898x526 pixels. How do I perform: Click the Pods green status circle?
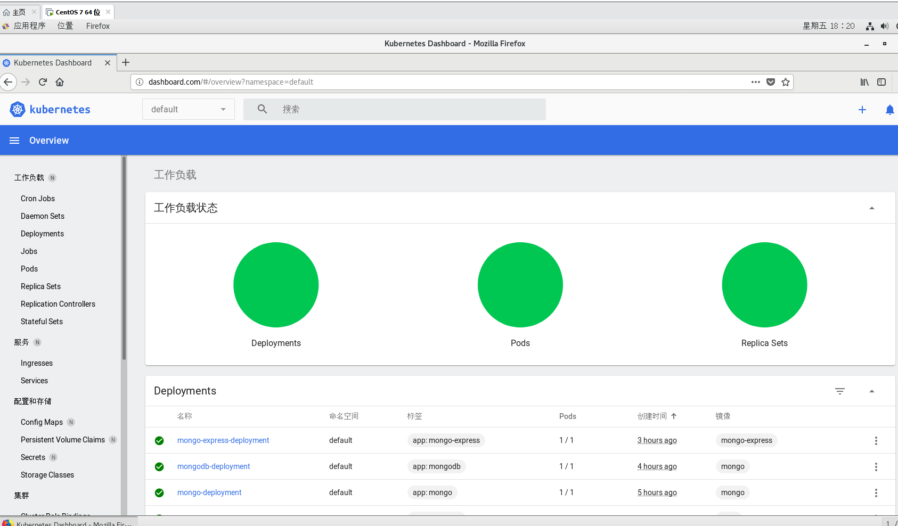click(520, 285)
